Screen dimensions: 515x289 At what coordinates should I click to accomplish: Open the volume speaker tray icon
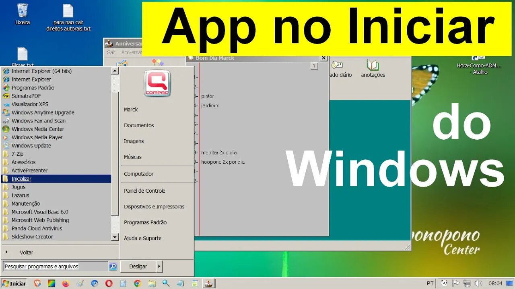pyautogui.click(x=478, y=283)
